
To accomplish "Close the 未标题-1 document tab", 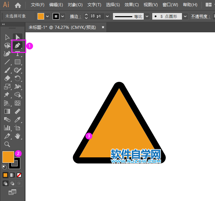I will 103,27.
